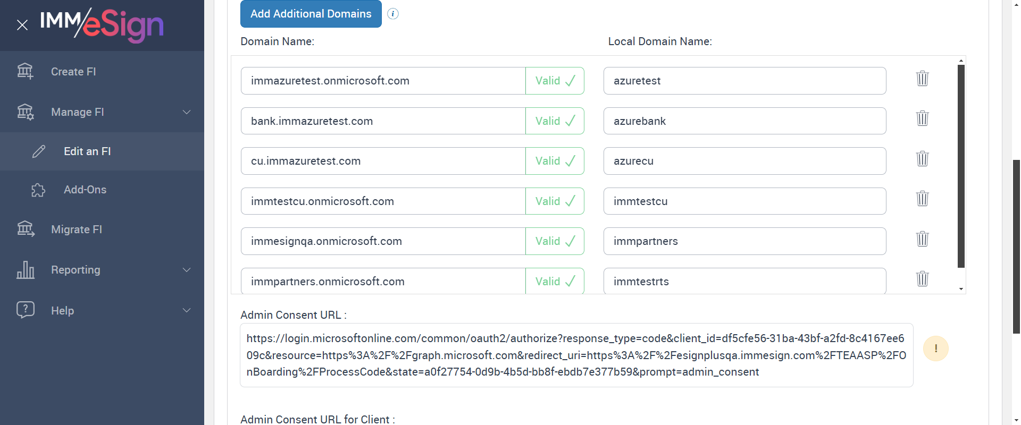Click the Add Additional Domains button
This screenshot has height=425, width=1021.
[x=311, y=14]
